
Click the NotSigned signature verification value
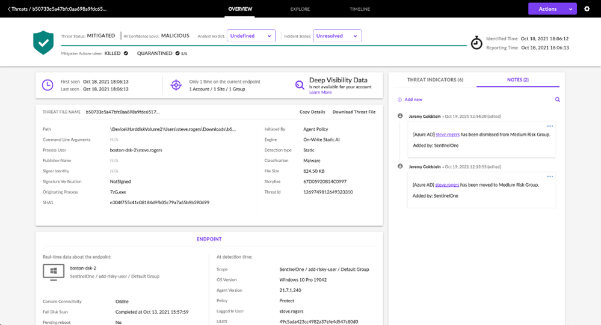coord(120,181)
